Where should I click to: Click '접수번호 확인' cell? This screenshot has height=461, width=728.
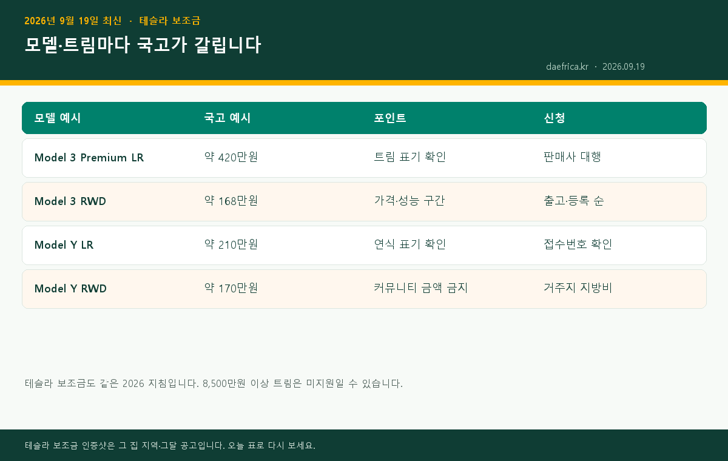click(578, 244)
